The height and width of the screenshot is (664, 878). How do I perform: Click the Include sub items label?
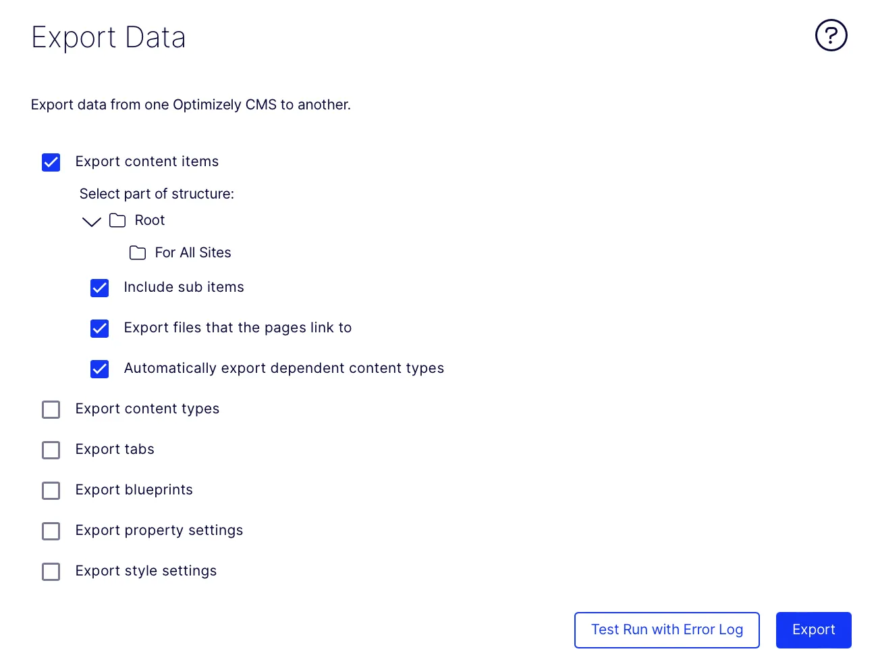(x=184, y=287)
